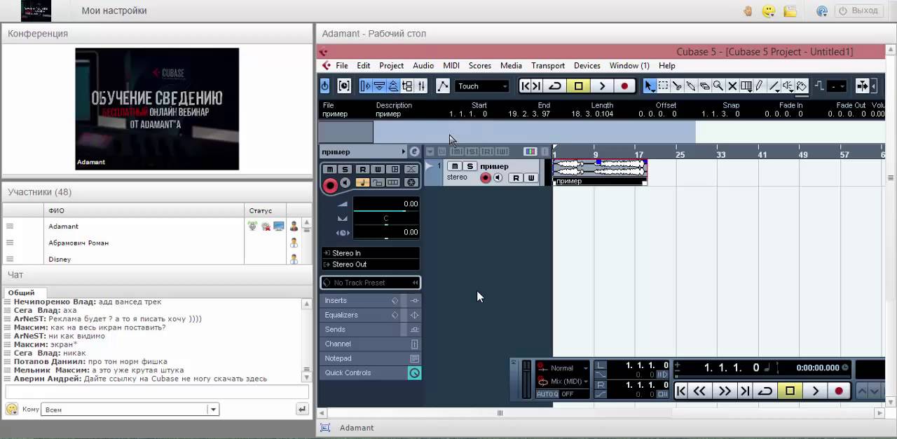Open Edit Channel Settings 'e' icon
Screen dimensions: 897x439
point(414,151)
